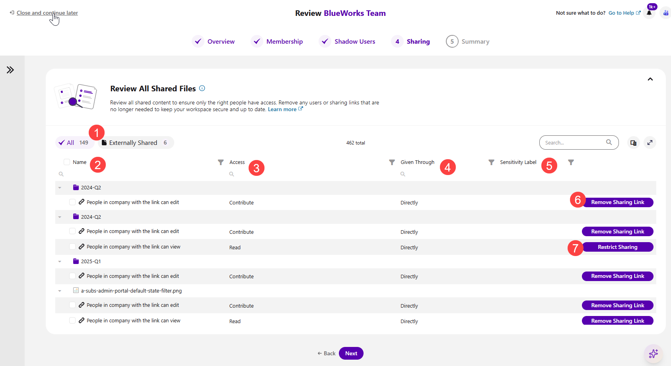
Task: Collapse the second 2024-Q2 folder group
Action: (60, 217)
